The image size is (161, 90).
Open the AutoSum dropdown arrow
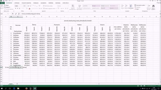pos(146,5)
